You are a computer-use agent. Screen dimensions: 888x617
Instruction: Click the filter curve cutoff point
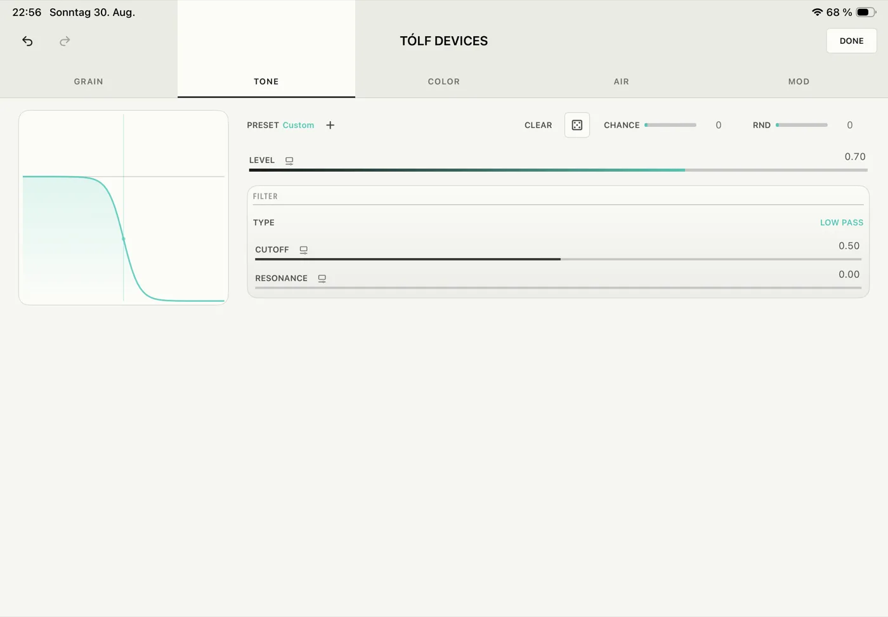tap(124, 238)
